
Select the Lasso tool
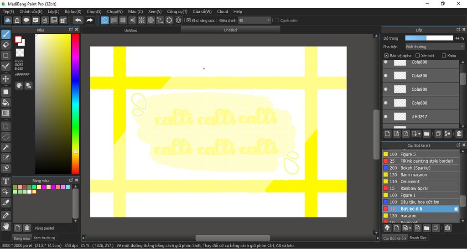coord(6,137)
